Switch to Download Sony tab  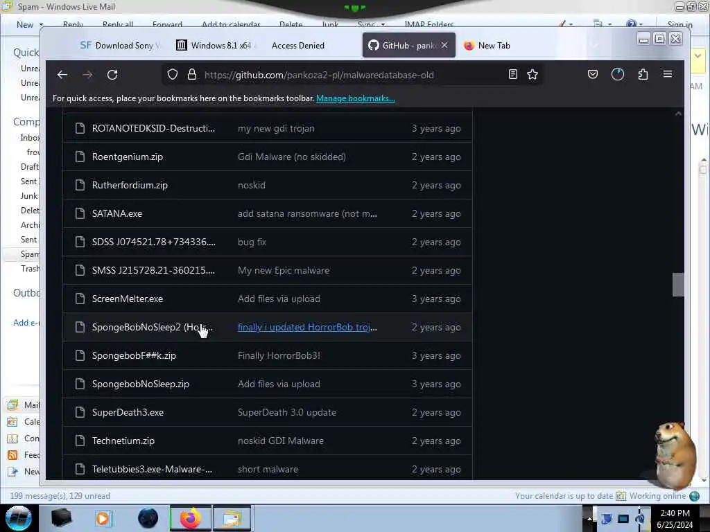click(x=119, y=45)
